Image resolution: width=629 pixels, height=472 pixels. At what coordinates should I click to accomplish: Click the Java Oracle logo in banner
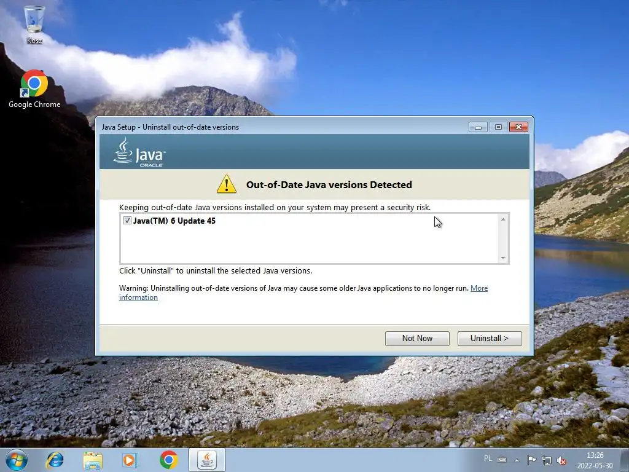tap(139, 153)
